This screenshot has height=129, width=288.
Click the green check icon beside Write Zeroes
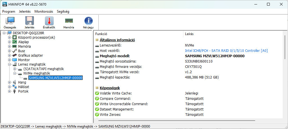(x=97, y=115)
